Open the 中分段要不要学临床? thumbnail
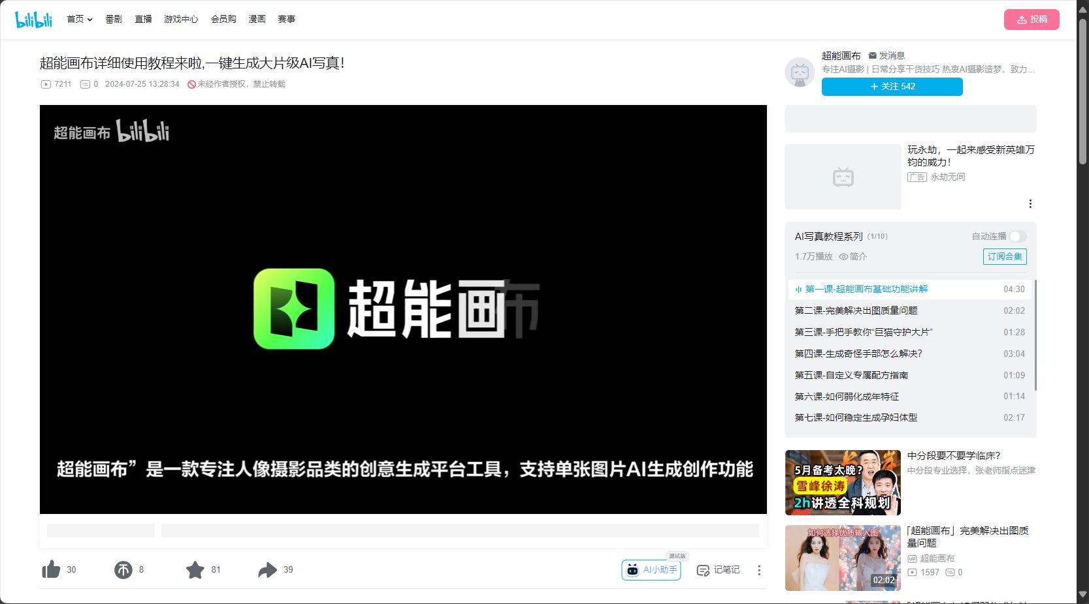Image resolution: width=1089 pixels, height=604 pixels. (x=843, y=483)
